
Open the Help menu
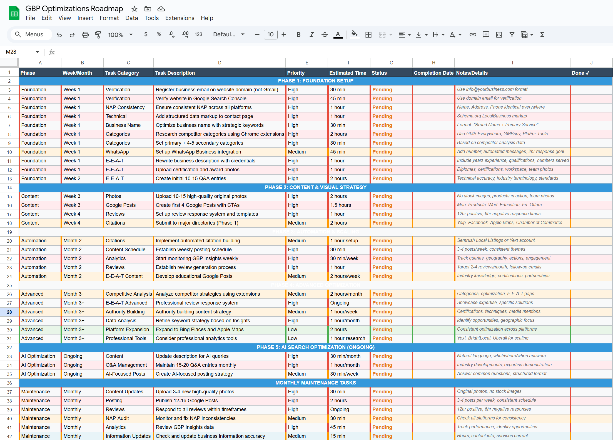pyautogui.click(x=207, y=18)
